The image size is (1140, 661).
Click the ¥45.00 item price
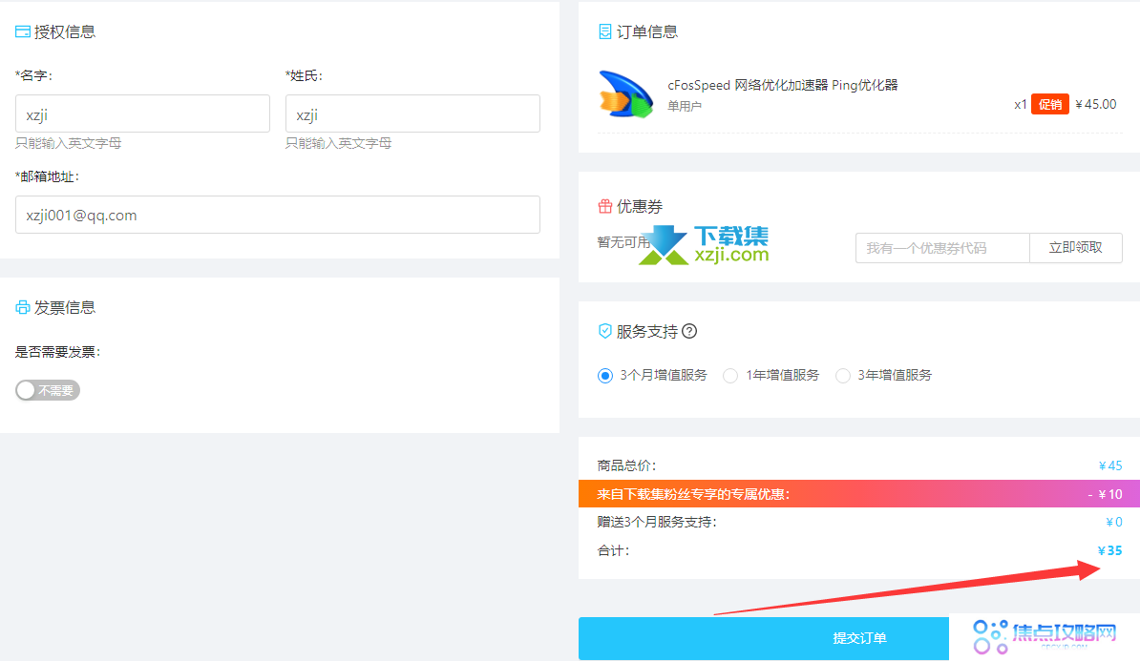point(1096,105)
